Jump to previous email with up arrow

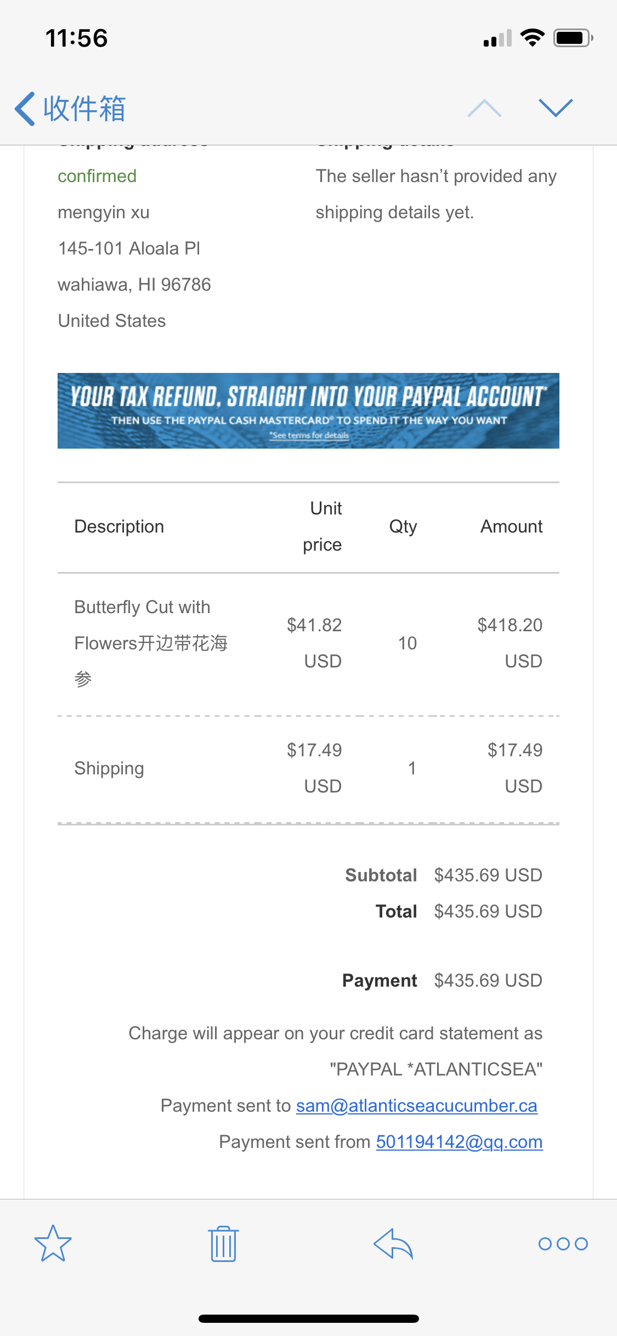(484, 109)
